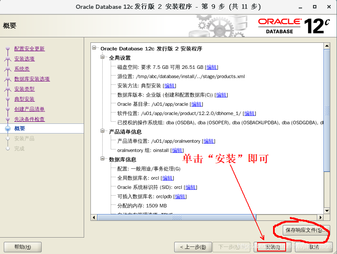Click the horizontal scrollbar left arrow
This screenshot has width=337, height=254.
[x=94, y=217]
